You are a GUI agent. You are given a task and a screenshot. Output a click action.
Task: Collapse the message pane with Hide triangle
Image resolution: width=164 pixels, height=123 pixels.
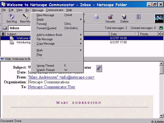(2, 59)
